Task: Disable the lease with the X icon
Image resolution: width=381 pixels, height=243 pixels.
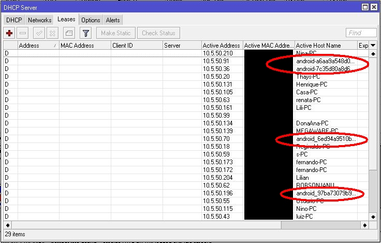Action: coord(52,33)
